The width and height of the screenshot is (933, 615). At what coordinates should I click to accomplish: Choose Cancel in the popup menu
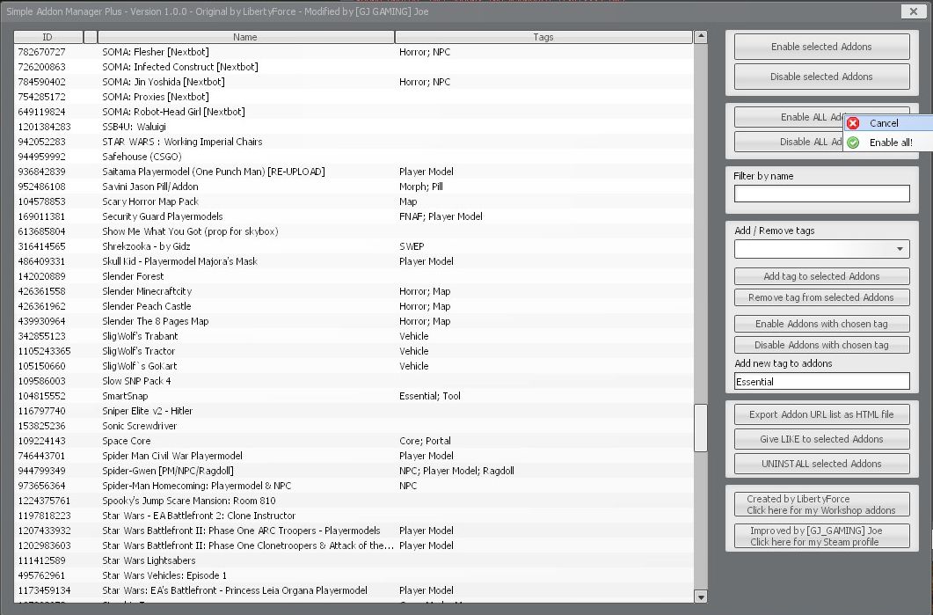click(x=888, y=123)
